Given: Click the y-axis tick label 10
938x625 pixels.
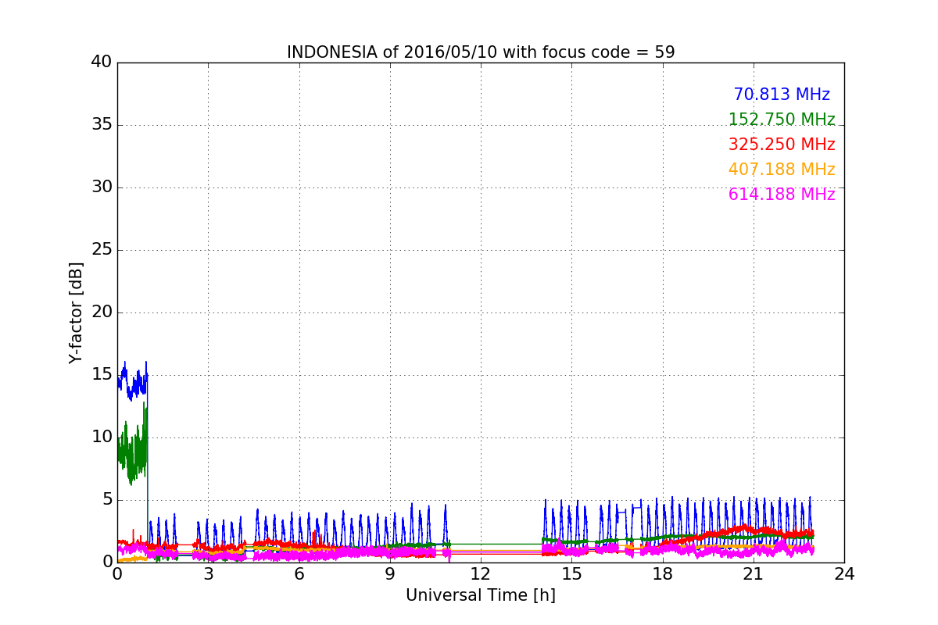Looking at the screenshot, I should (x=102, y=437).
